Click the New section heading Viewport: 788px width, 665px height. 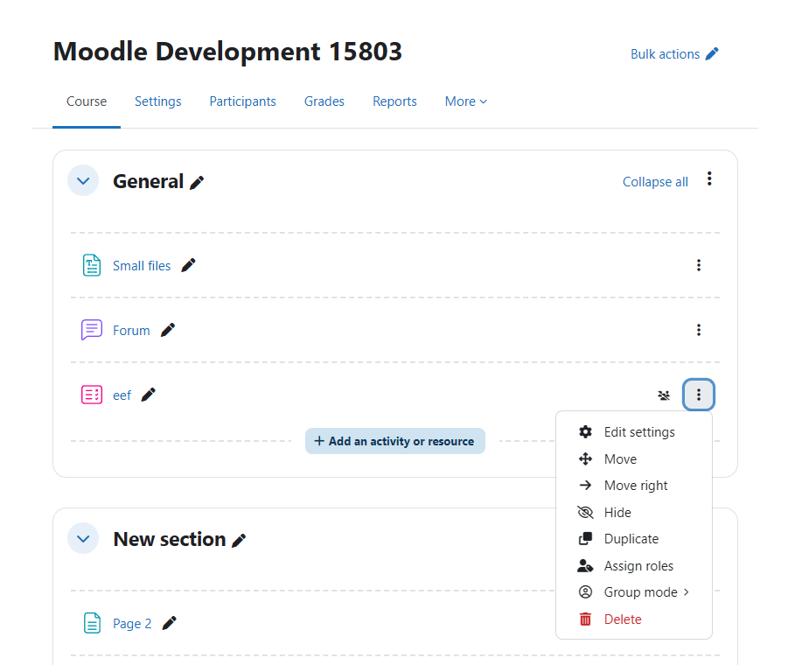tap(170, 539)
